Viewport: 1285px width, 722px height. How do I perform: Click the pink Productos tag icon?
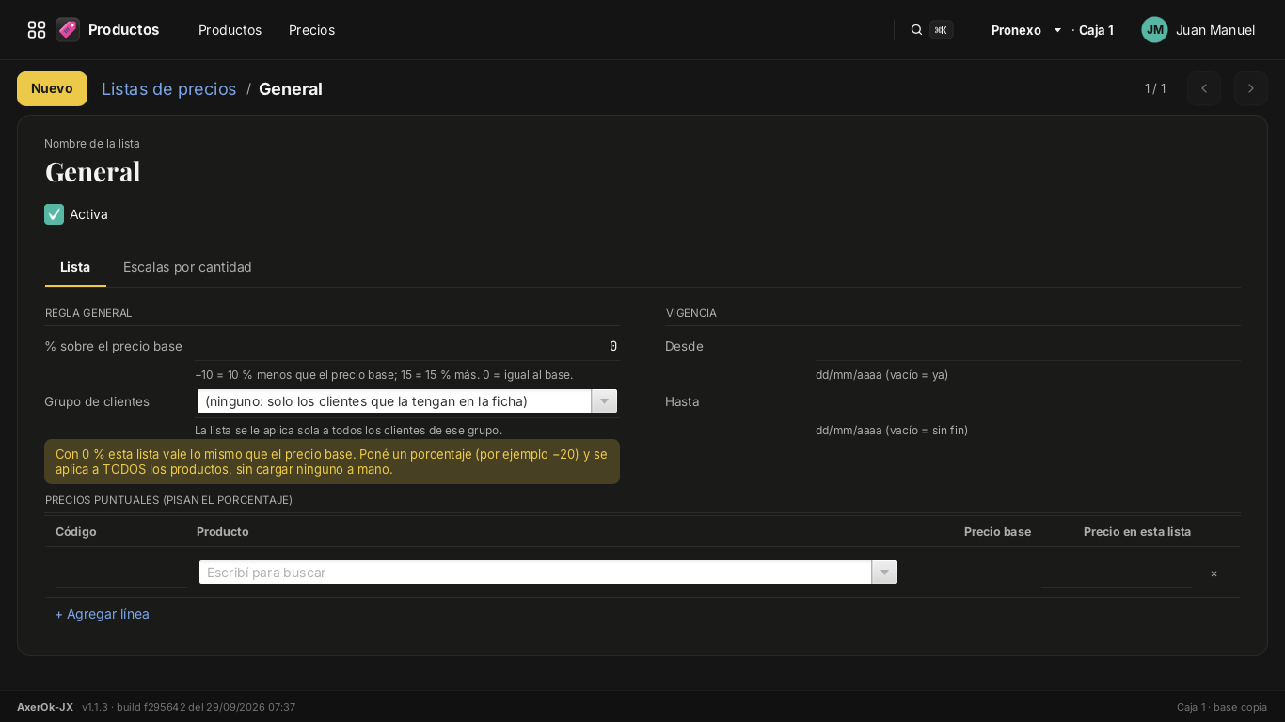pos(68,30)
